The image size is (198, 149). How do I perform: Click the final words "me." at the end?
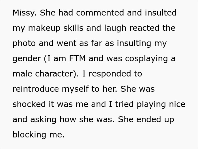57,135
